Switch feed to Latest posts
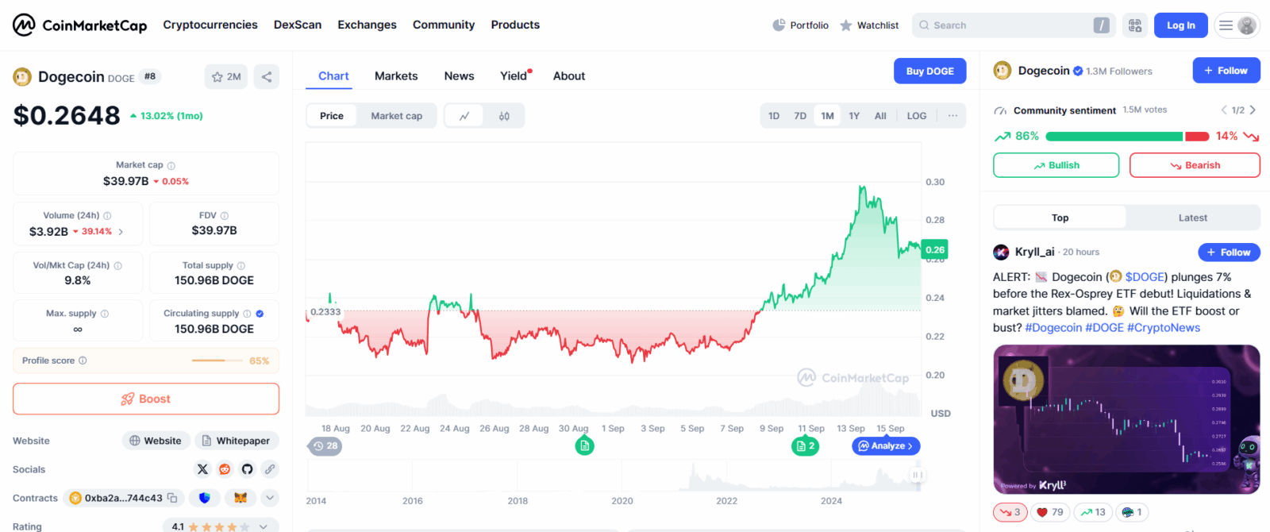The height and width of the screenshot is (532, 1270). tap(1193, 218)
